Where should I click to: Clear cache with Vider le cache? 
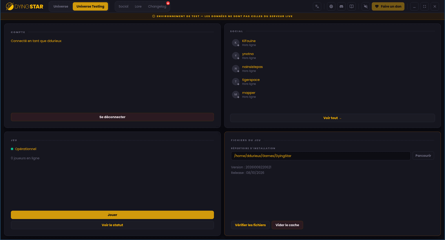point(287,225)
